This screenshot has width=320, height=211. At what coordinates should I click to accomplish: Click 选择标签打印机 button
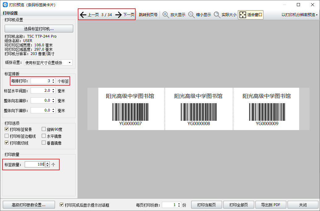coord(39,28)
